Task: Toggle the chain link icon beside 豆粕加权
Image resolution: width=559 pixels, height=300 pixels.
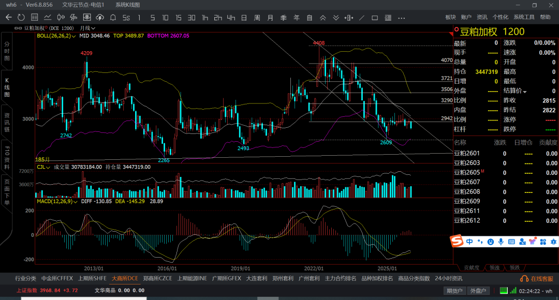Action: (x=18, y=28)
